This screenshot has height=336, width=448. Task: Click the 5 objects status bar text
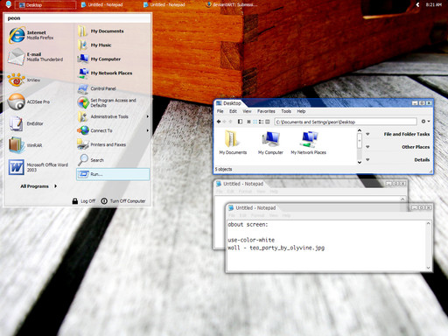[223, 169]
